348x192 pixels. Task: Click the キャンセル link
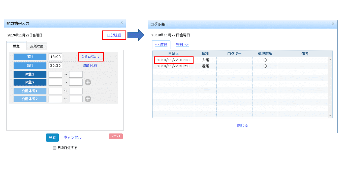(x=72, y=138)
